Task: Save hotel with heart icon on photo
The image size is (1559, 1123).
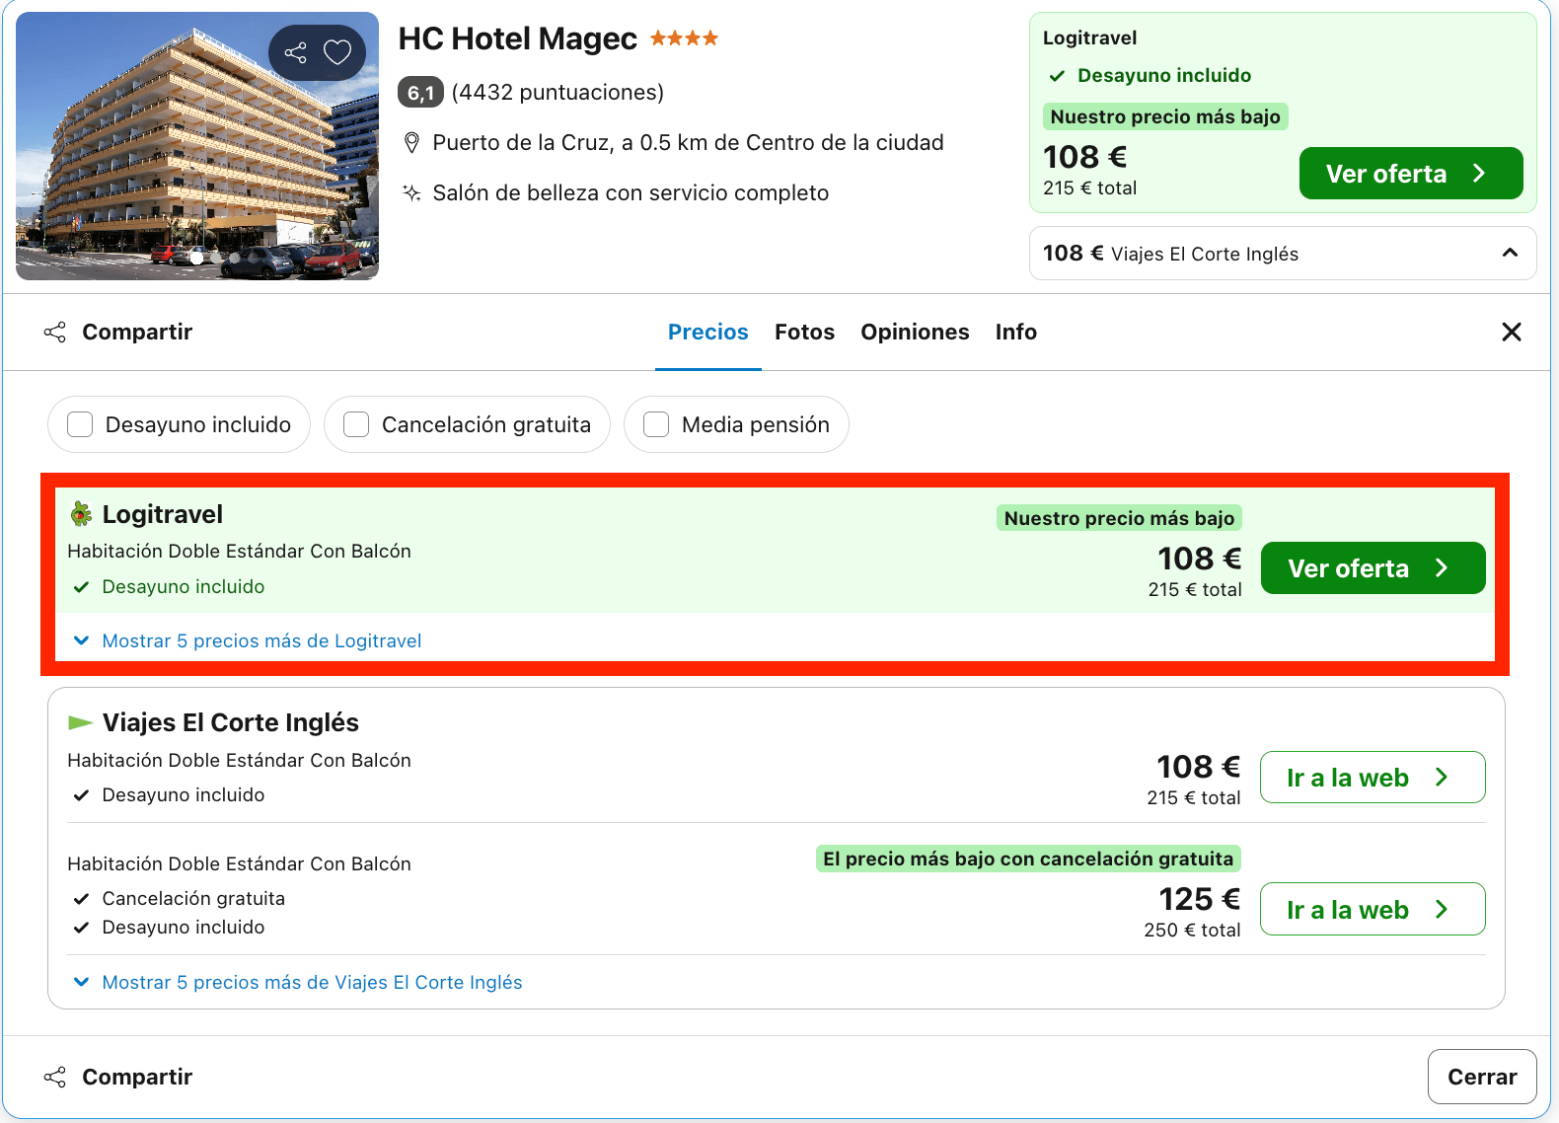Action: pyautogui.click(x=337, y=52)
